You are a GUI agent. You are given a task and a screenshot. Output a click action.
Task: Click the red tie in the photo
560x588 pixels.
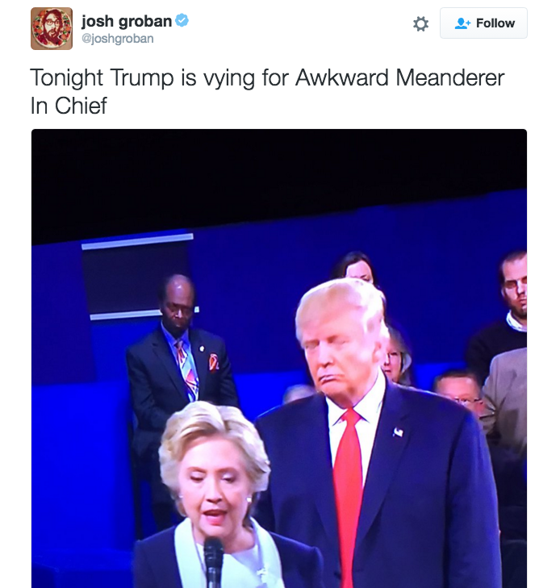click(x=349, y=495)
